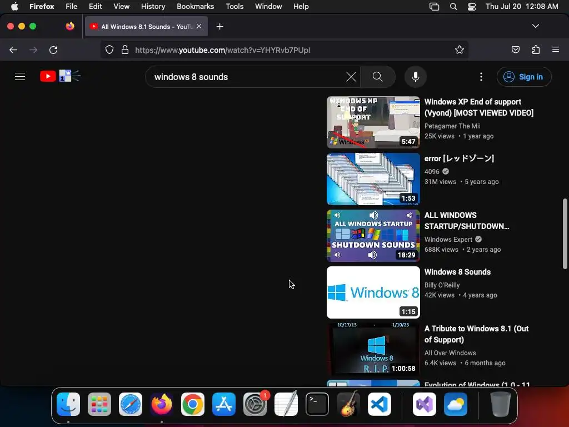Go to YouTube home via logo
Viewport: 569px width, 427px height.
pos(60,76)
